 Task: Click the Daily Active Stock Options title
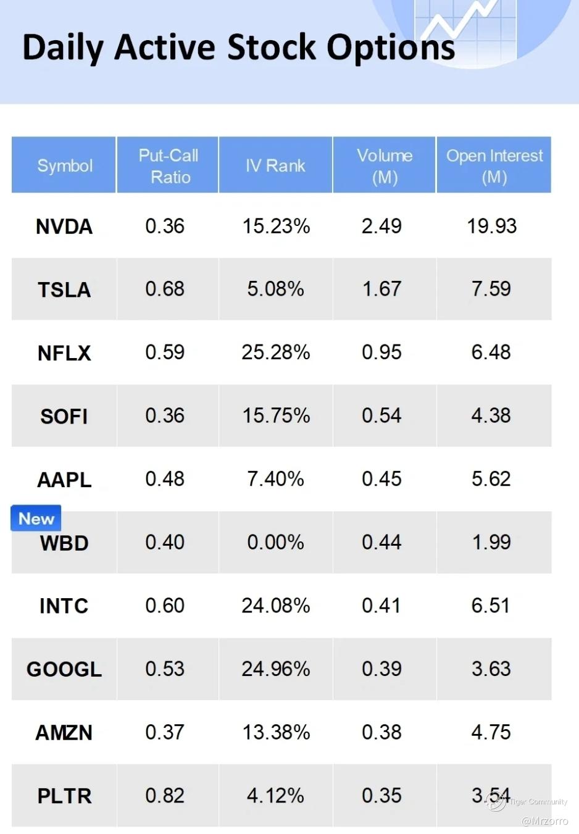(x=238, y=48)
